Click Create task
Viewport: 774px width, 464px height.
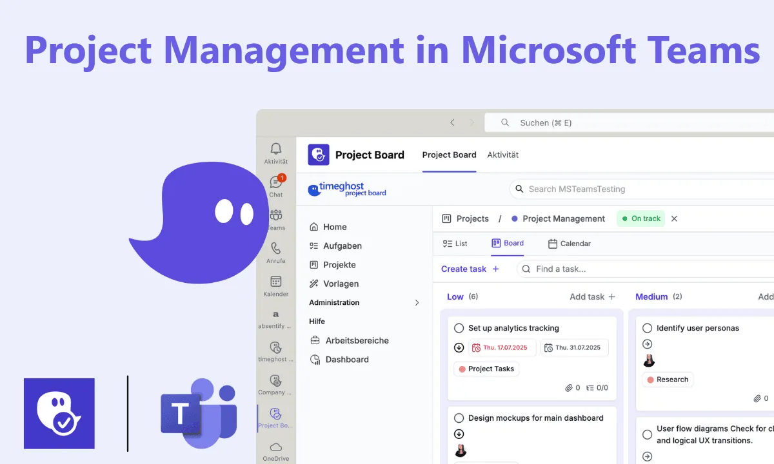coord(470,269)
